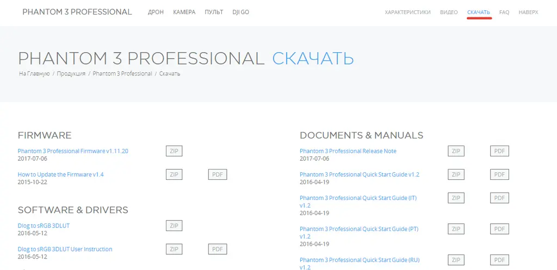This screenshot has width=557, height=270.
Task: Download ZIP of Quick Start Guide (PT)
Action: 456,229
